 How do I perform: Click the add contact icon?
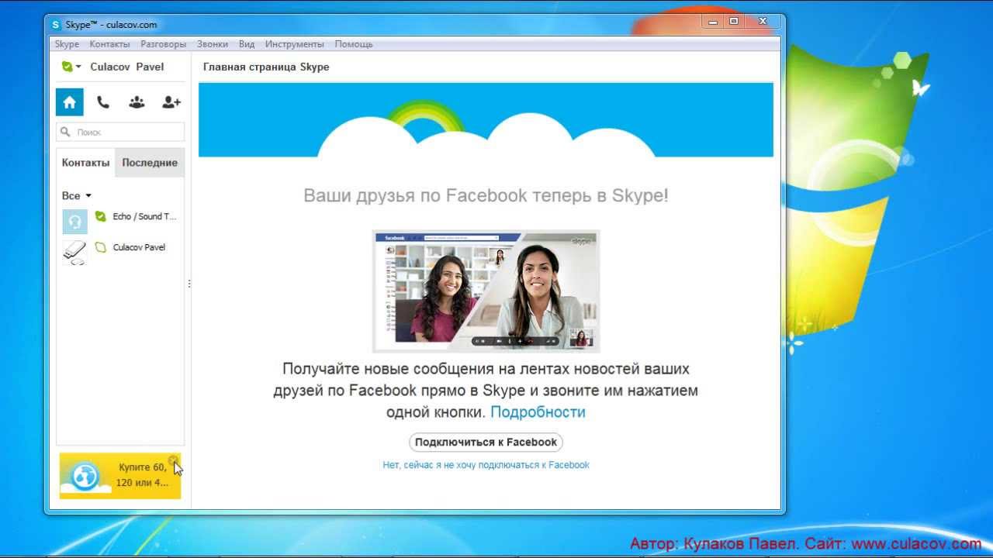click(171, 102)
